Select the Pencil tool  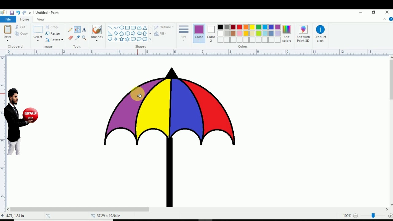coord(70,30)
